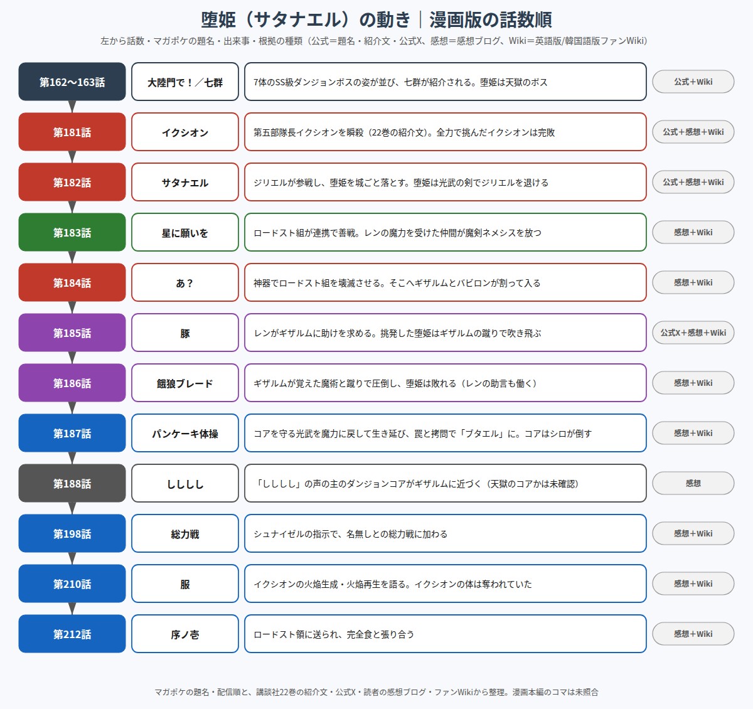Image resolution: width=753 pixels, height=709 pixels.
Task: Click the 服 chapter title box
Action: pyautogui.click(x=185, y=584)
